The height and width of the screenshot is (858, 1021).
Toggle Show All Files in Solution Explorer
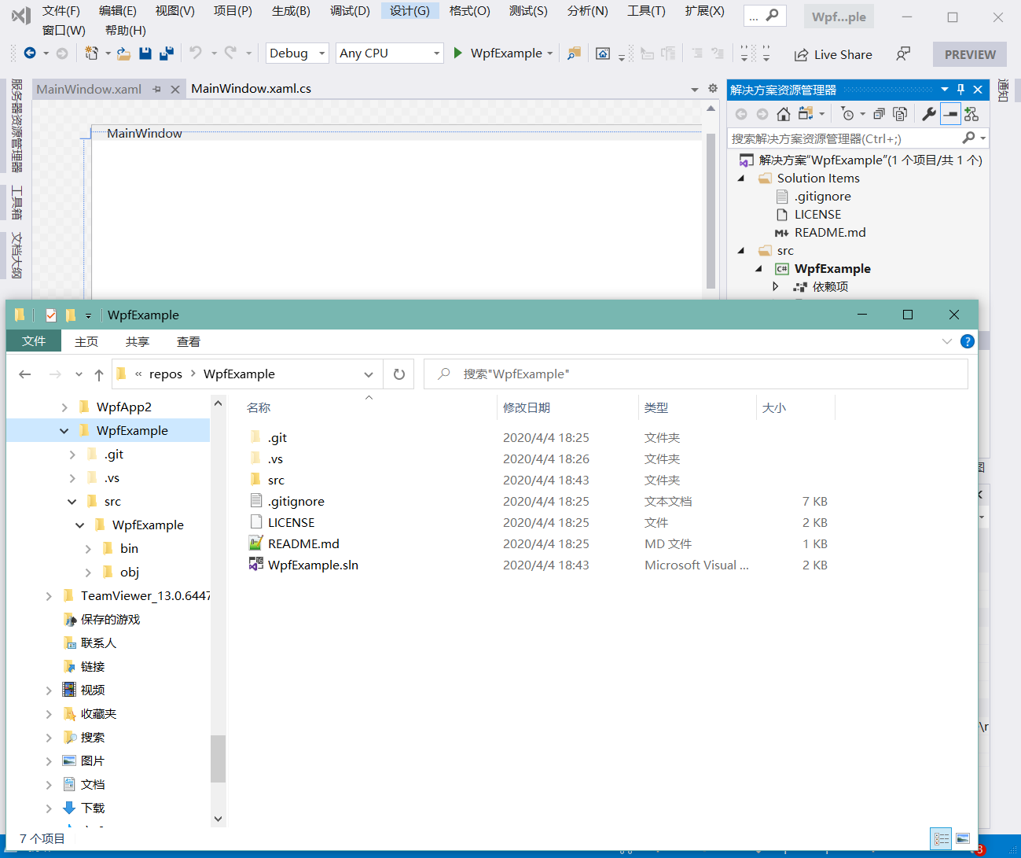pyautogui.click(x=900, y=114)
